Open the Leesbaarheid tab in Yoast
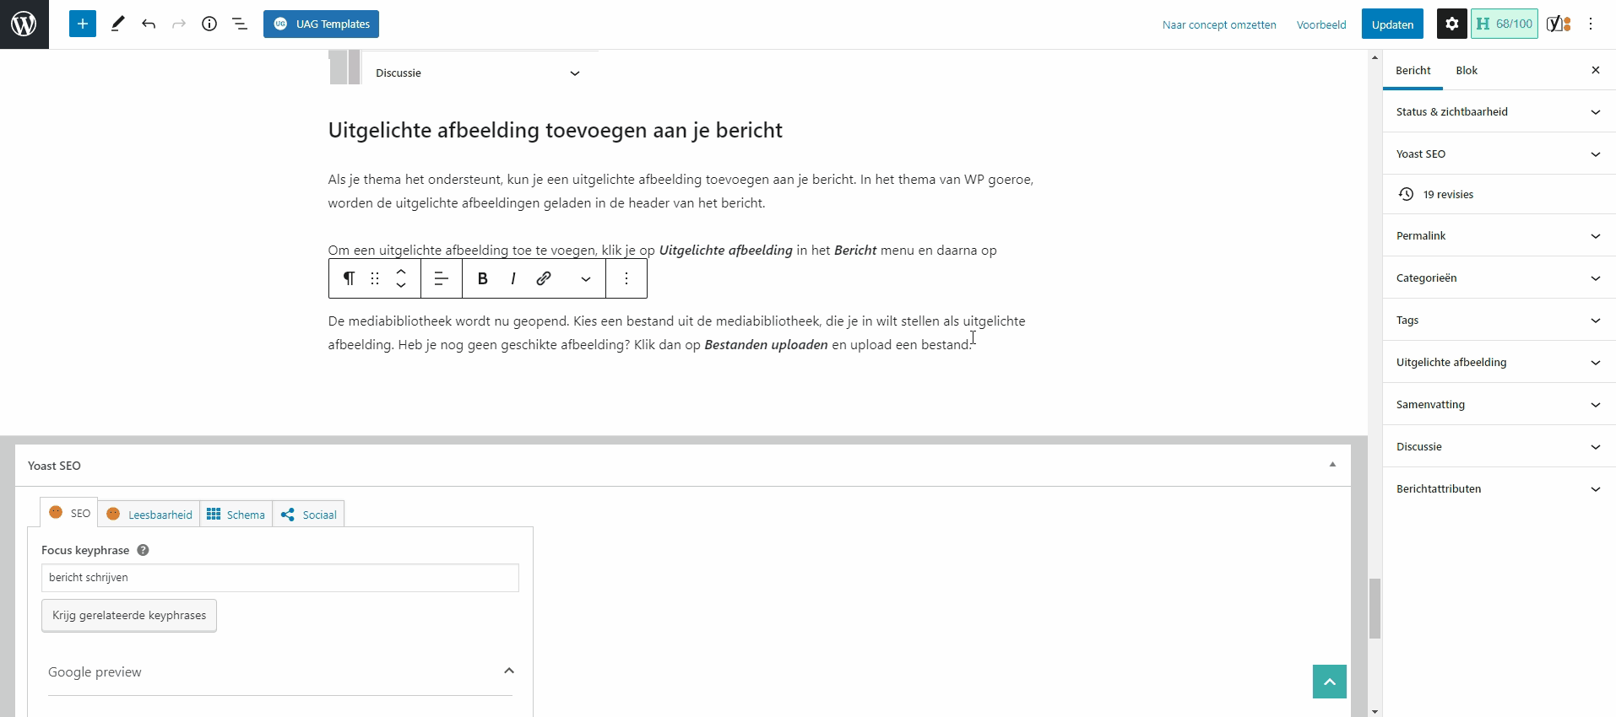Image resolution: width=1616 pixels, height=717 pixels. 149,515
